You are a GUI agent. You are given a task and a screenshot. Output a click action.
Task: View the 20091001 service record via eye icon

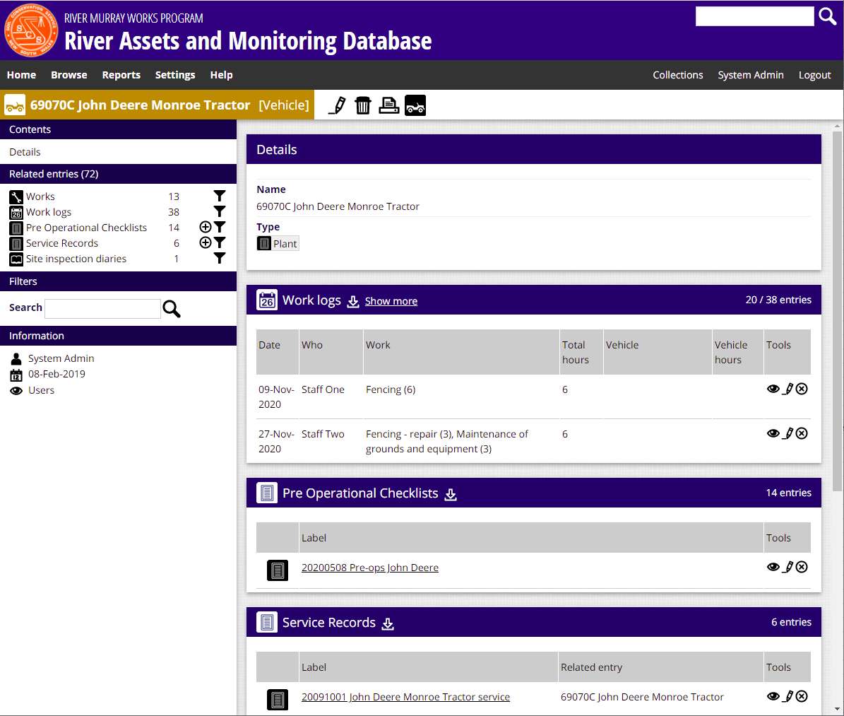point(773,696)
